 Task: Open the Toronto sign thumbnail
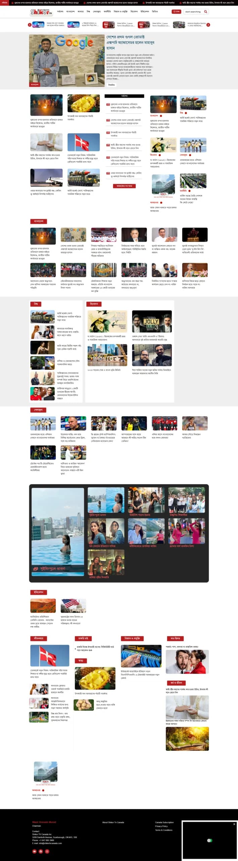pyautogui.click(x=107, y=355)
